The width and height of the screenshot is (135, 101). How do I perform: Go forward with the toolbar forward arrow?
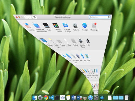(30, 17)
